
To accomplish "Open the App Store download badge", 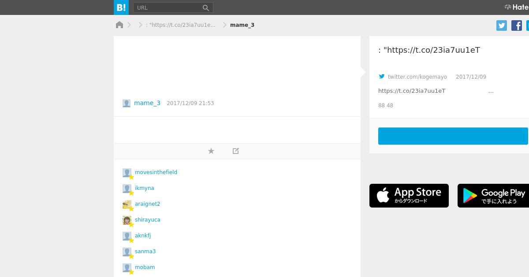I will tap(409, 196).
